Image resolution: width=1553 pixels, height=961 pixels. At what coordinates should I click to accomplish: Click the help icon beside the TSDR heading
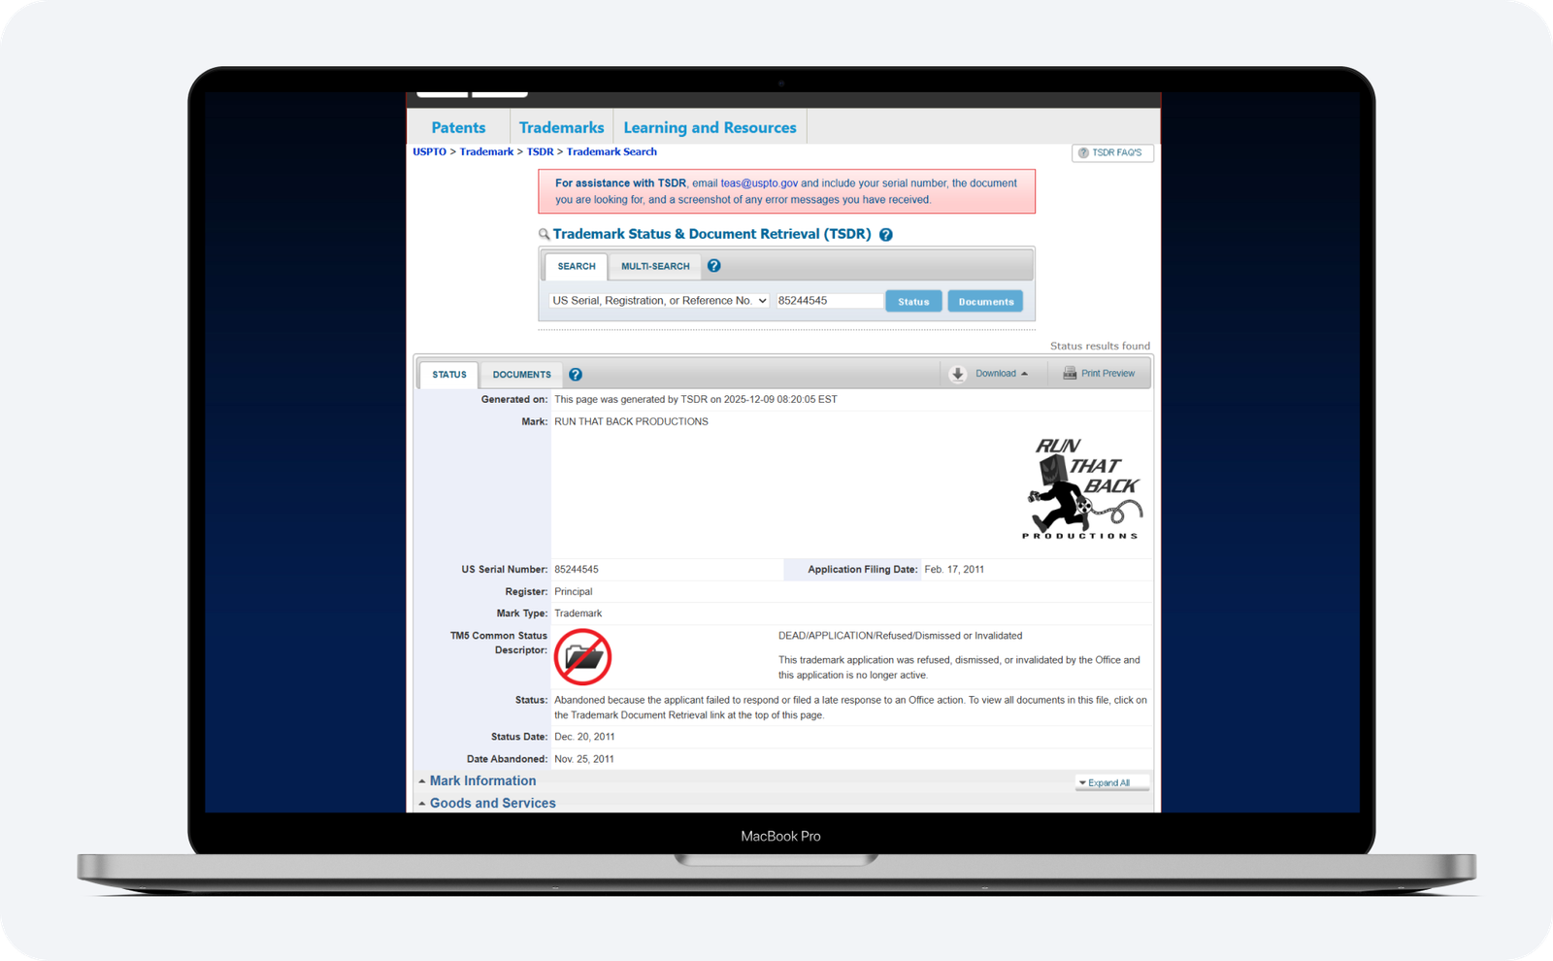click(885, 234)
